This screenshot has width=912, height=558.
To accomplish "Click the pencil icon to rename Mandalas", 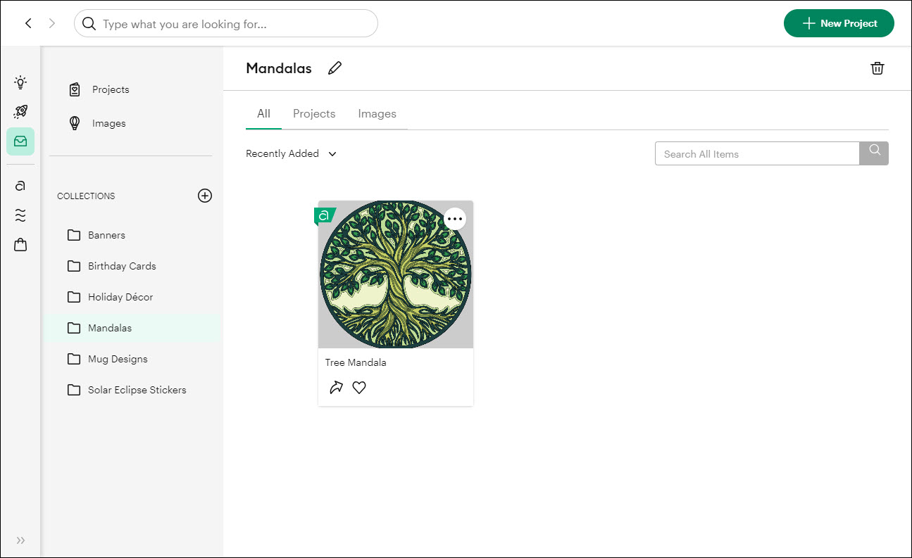I will tap(335, 68).
